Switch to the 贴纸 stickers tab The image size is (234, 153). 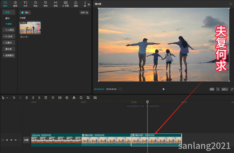tap(35, 4)
